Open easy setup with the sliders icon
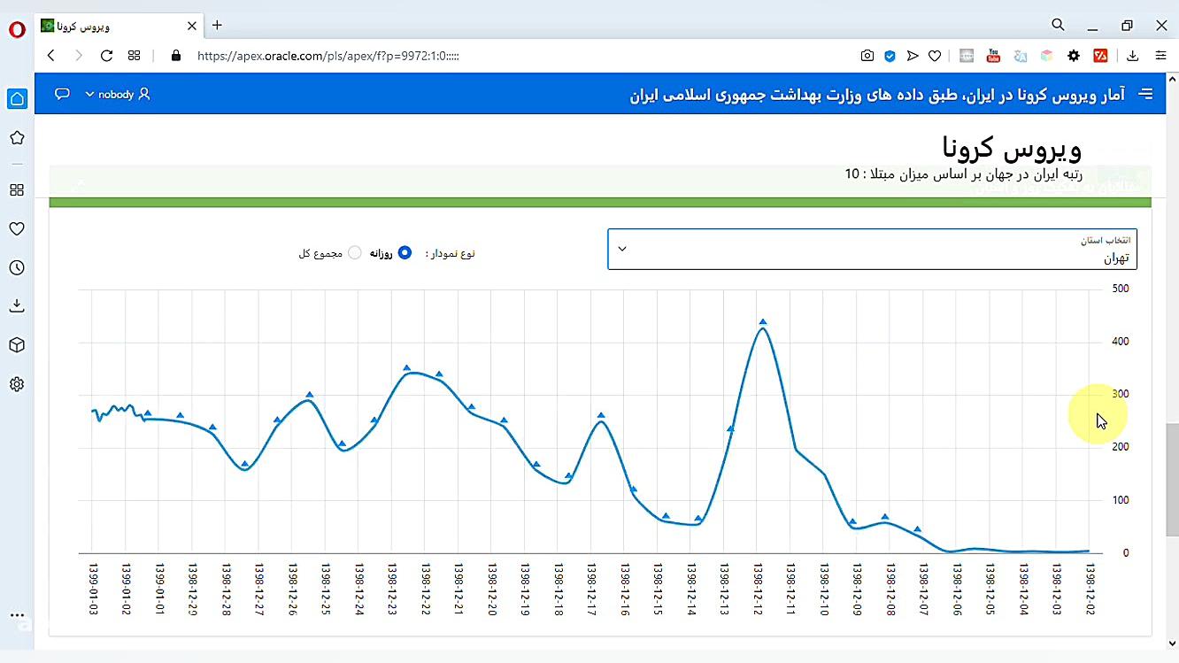 [x=1160, y=55]
